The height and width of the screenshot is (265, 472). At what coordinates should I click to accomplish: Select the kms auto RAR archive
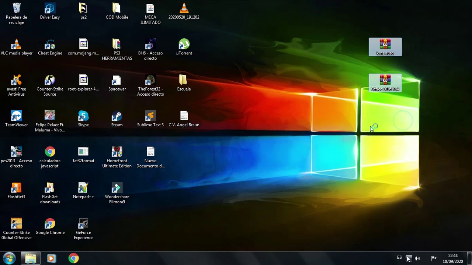[385, 47]
